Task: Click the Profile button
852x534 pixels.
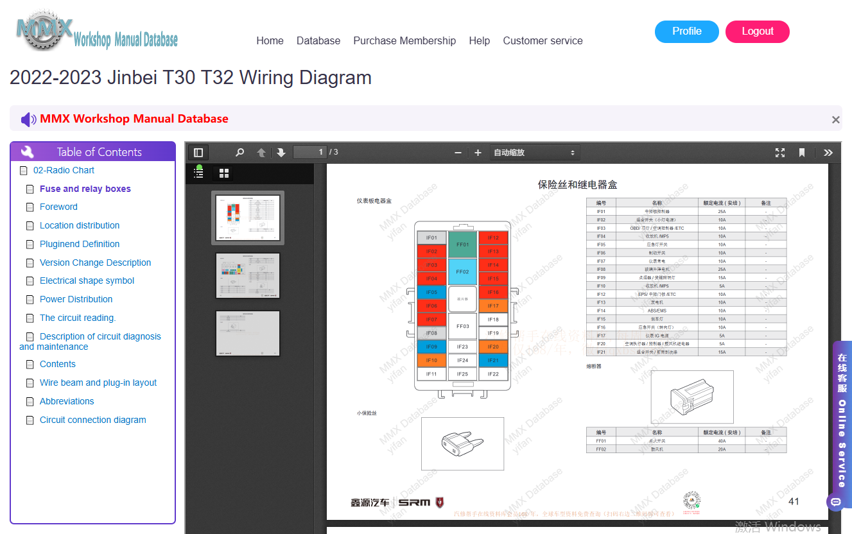Action: click(x=687, y=31)
